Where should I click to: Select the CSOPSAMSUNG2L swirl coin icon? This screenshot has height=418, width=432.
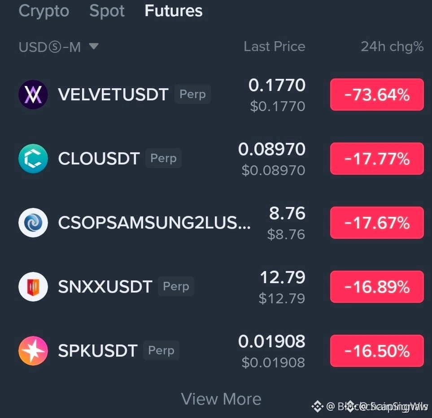click(x=33, y=223)
